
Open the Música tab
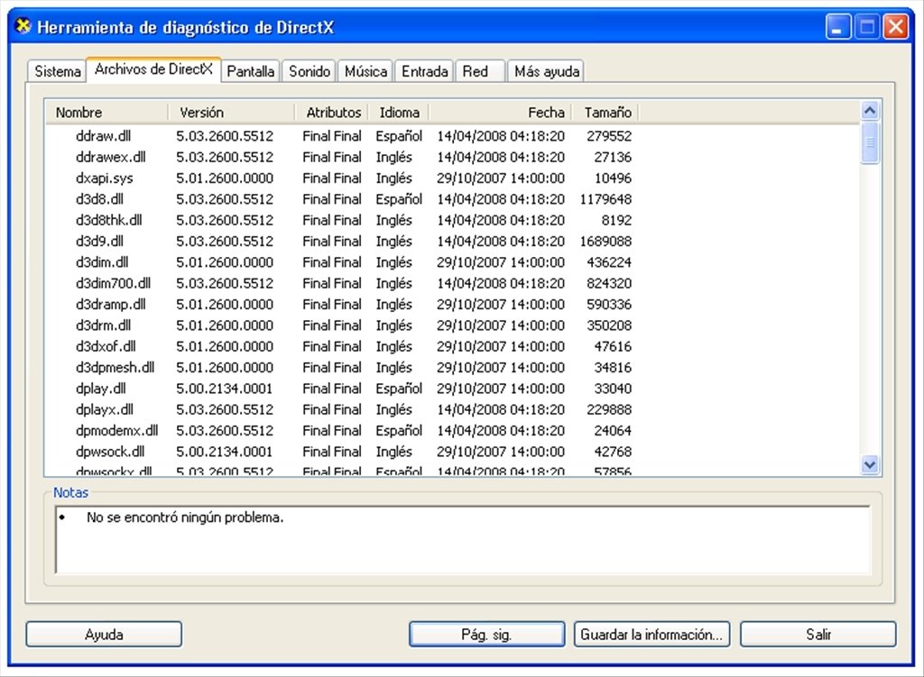365,71
